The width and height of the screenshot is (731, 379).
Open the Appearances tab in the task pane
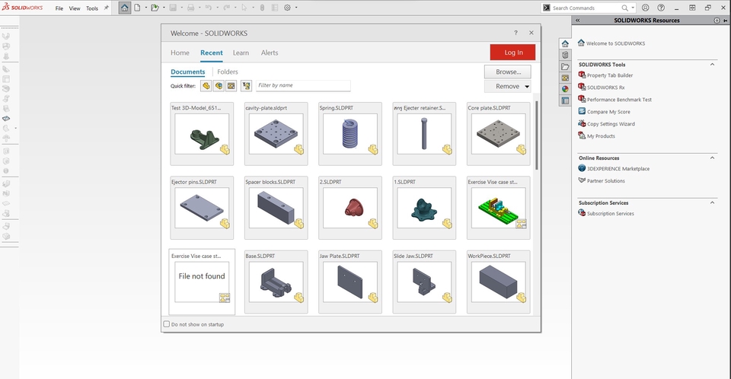coord(565,89)
